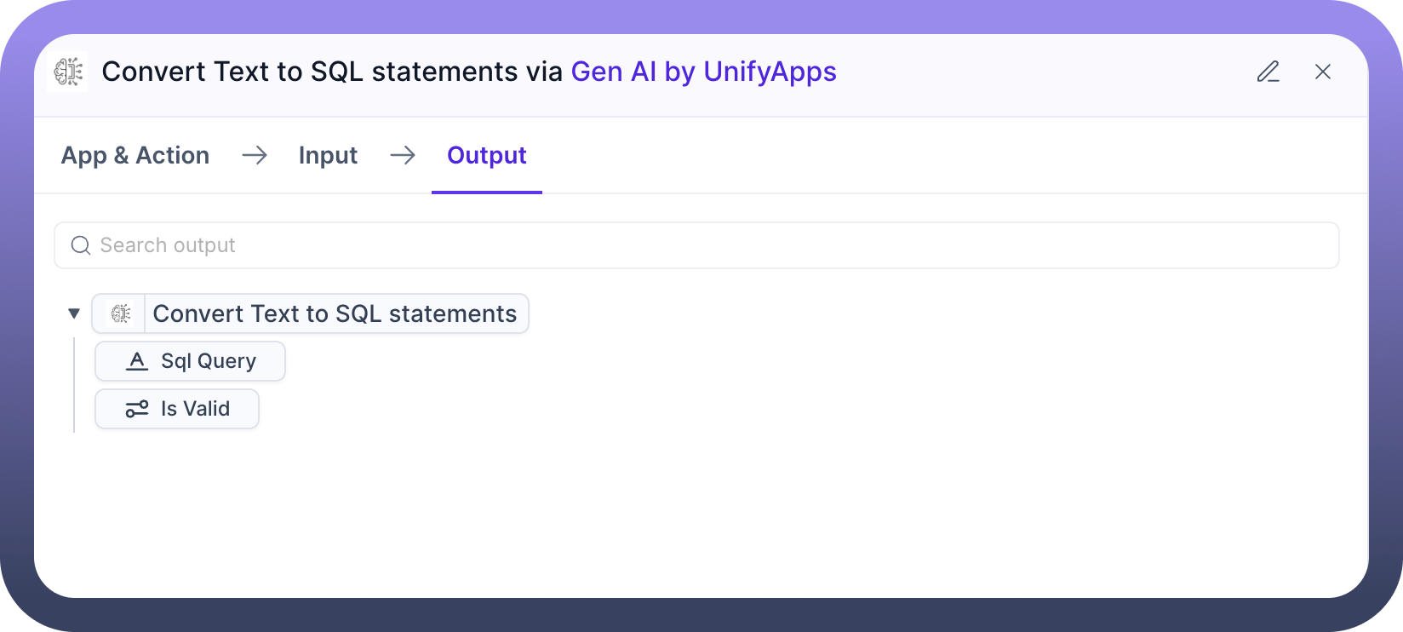Viewport: 1403px width, 632px height.
Task: Click the text type icon beside Sql Query
Action: tap(137, 362)
